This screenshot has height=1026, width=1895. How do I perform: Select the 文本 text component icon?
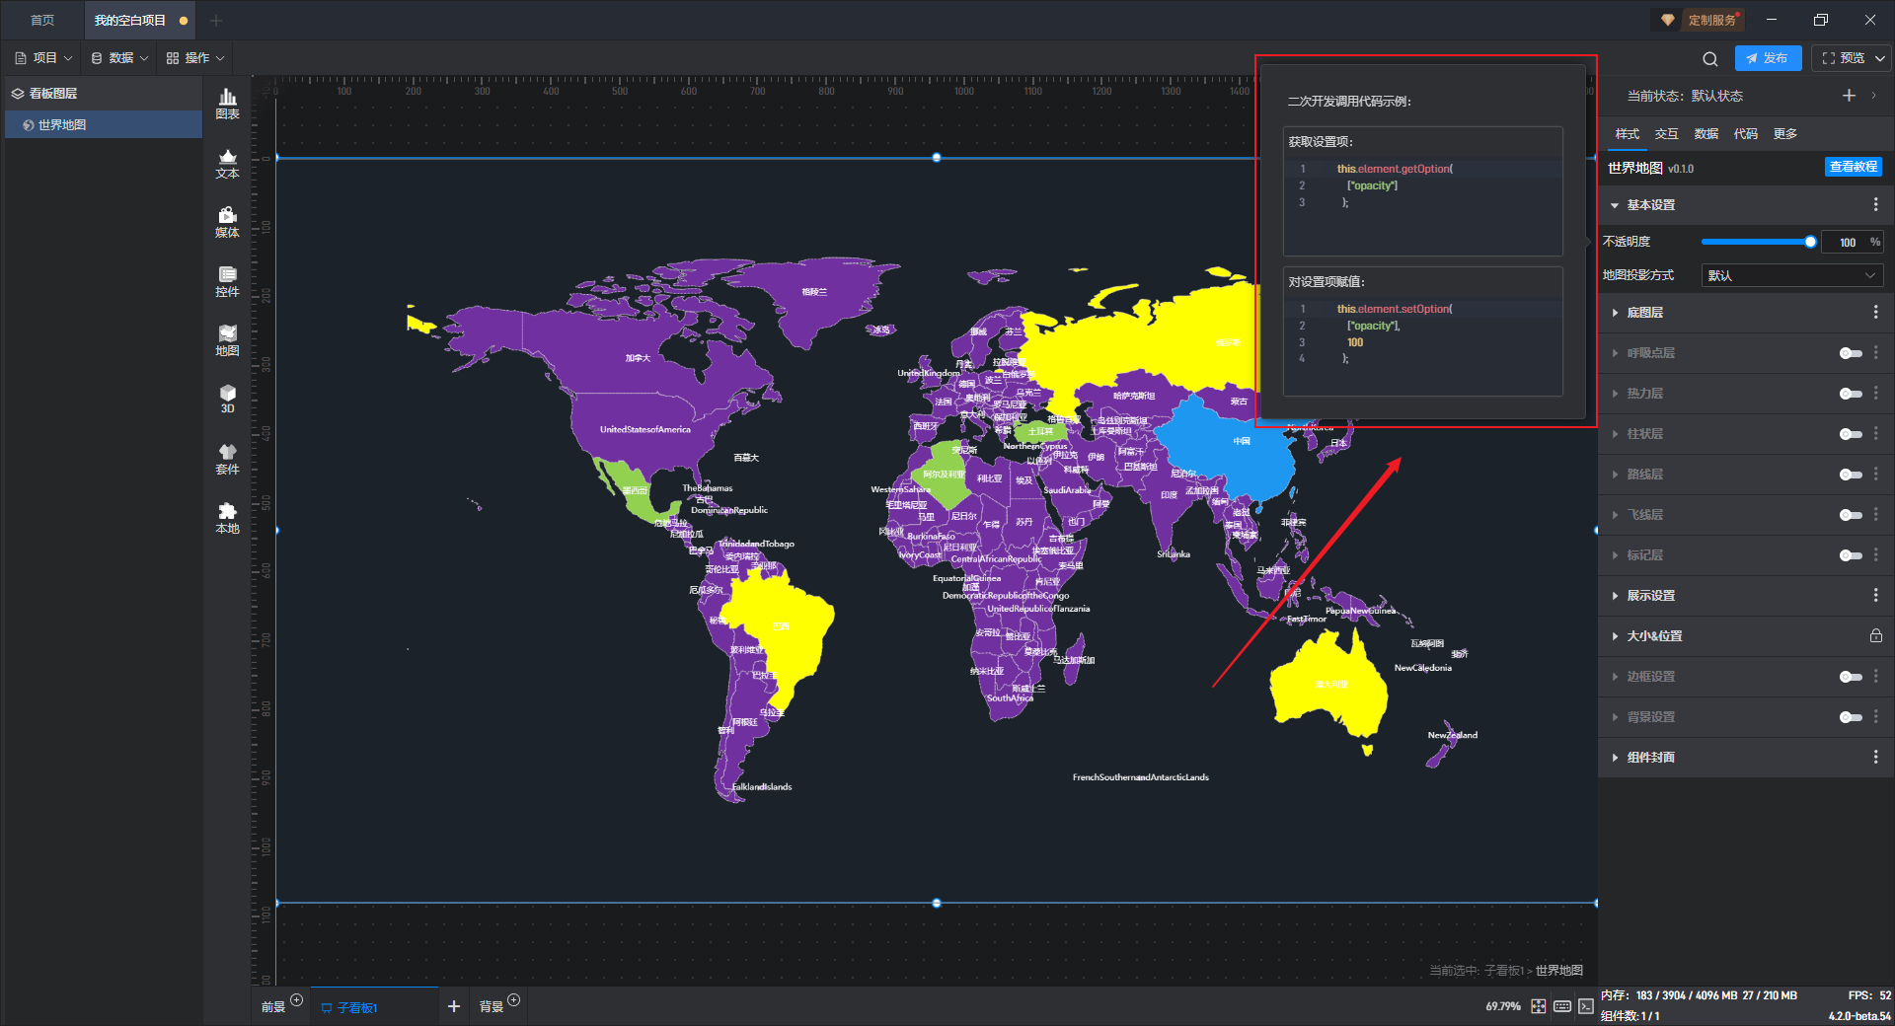coord(227,162)
